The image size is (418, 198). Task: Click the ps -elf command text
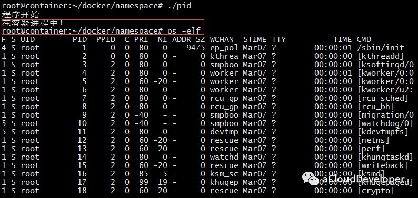click(184, 31)
